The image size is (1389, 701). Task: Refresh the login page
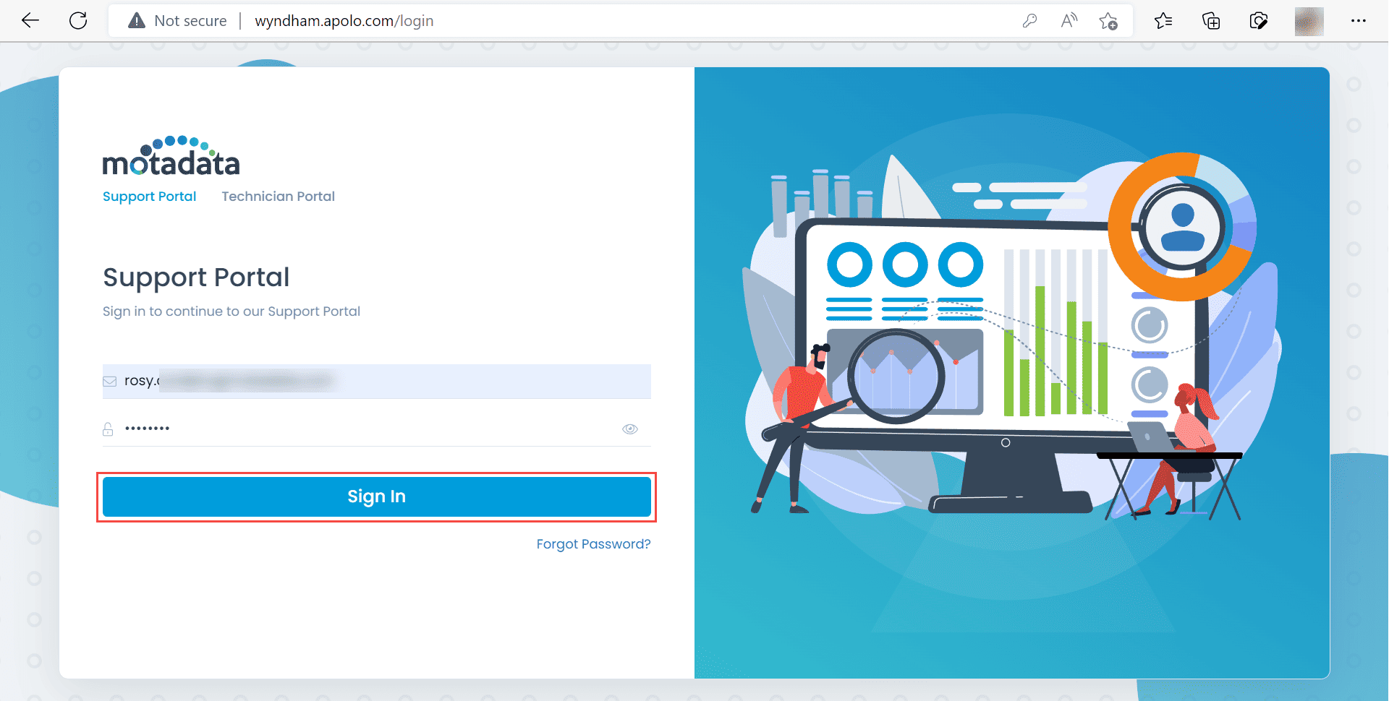pos(78,20)
